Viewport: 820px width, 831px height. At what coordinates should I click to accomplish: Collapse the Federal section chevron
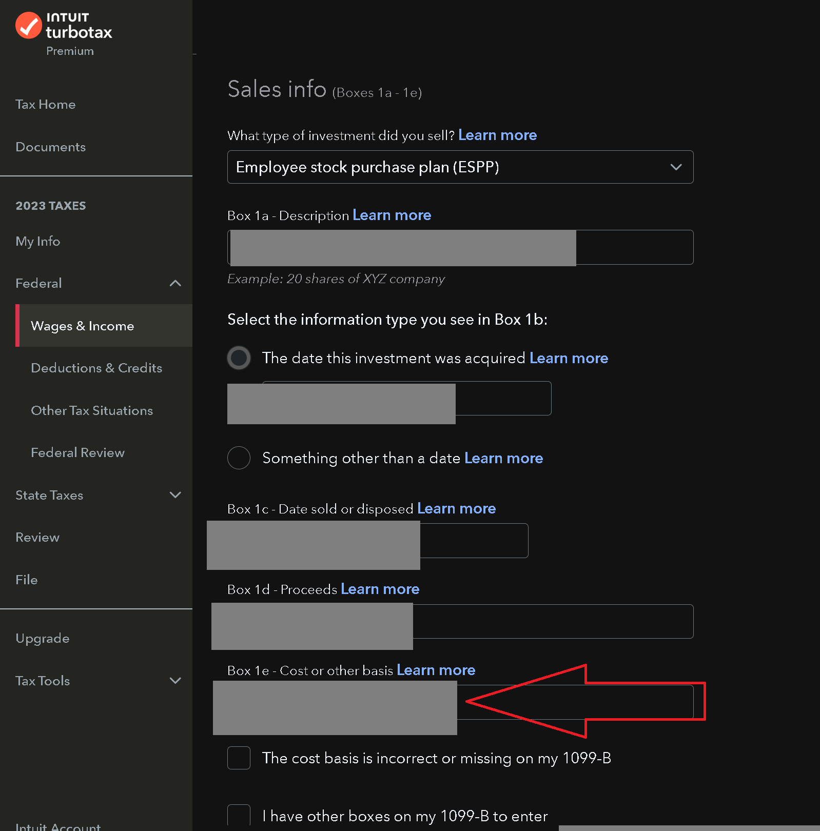point(175,283)
